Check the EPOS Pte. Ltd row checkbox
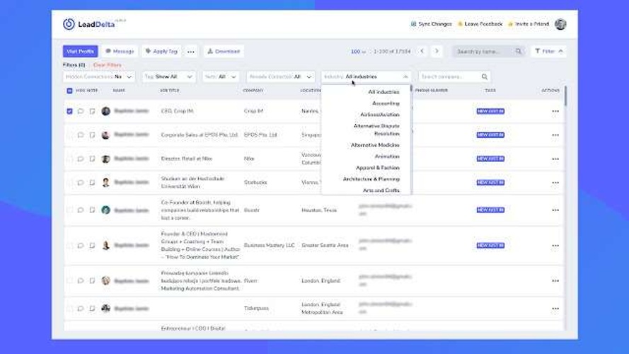Screen dimensions: 629x354 tap(70, 135)
